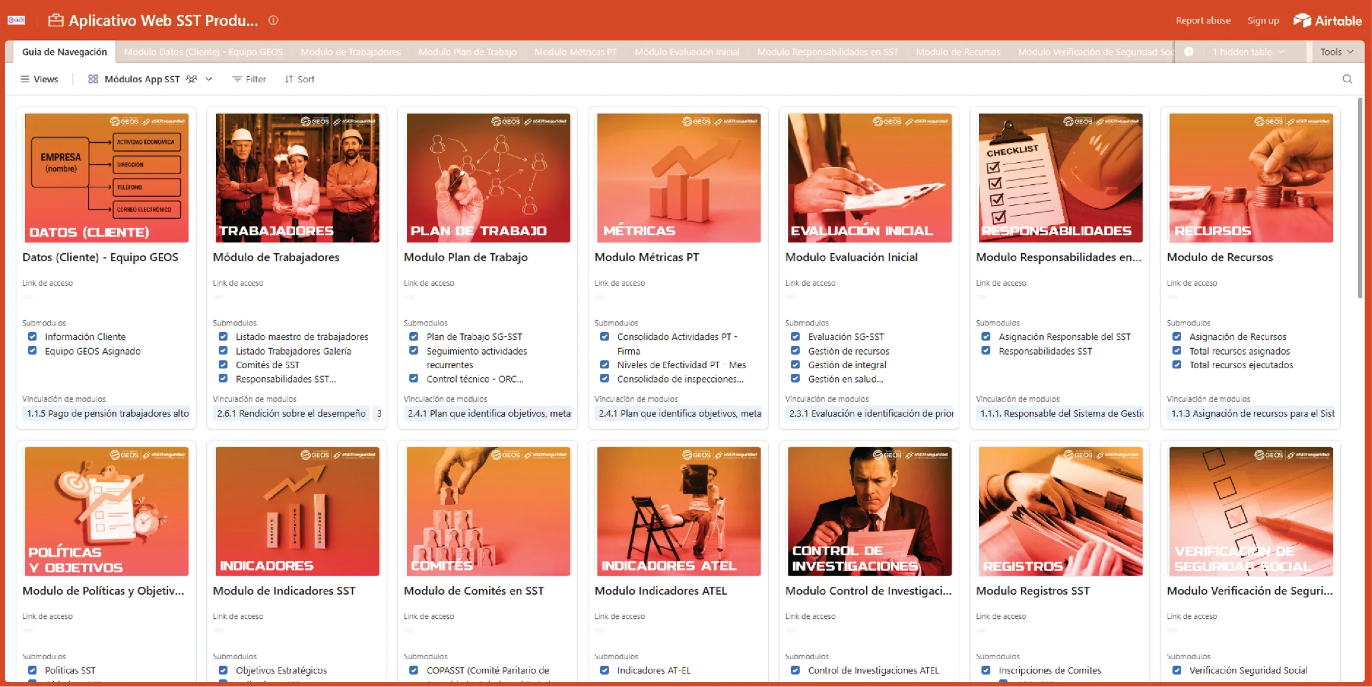Click the briefcase icon before base title
Screen dimensions: 1372x687
(56, 20)
